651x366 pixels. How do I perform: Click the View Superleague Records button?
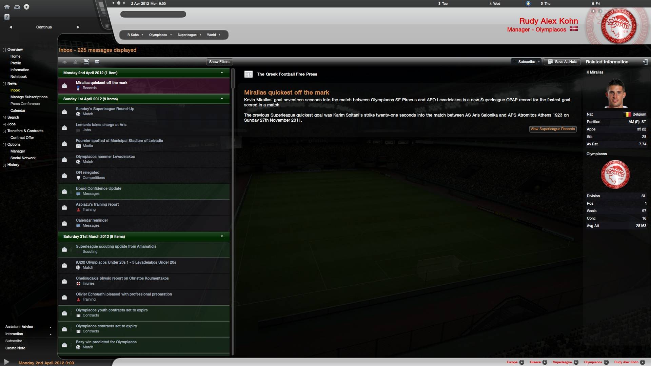[553, 129]
